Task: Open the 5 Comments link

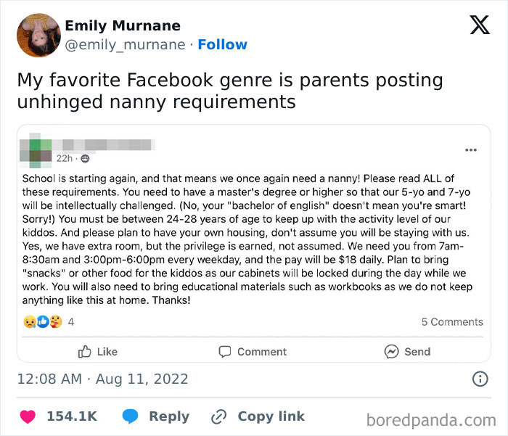Action: 452,321
